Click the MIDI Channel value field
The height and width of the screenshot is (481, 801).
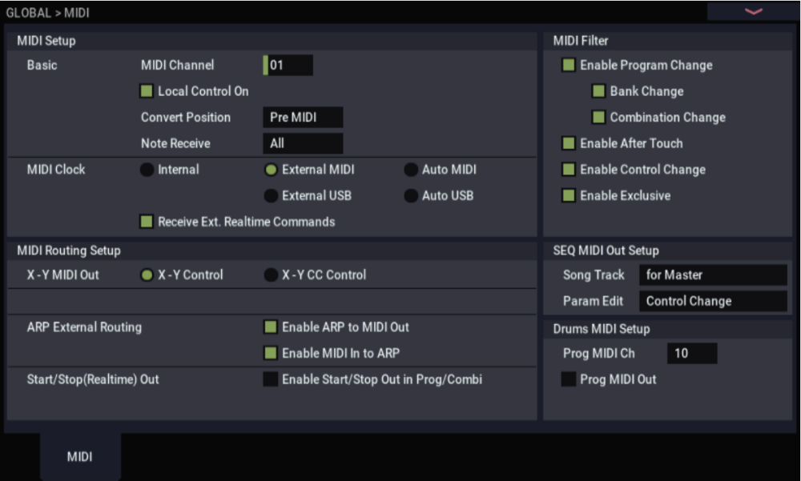[288, 66]
